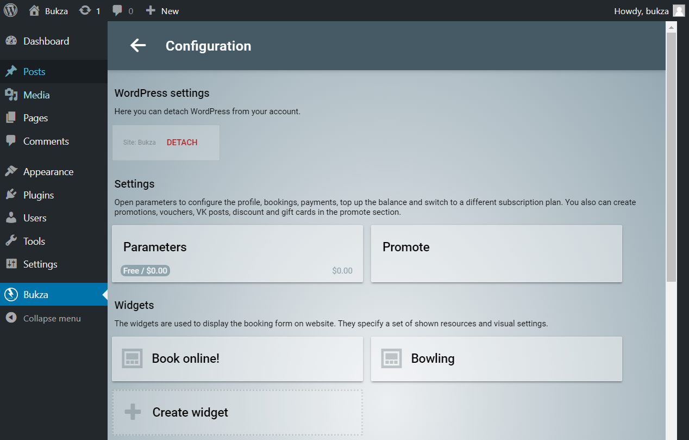Open the comments bubble in admin bar
This screenshot has width=689, height=440.
tap(117, 10)
